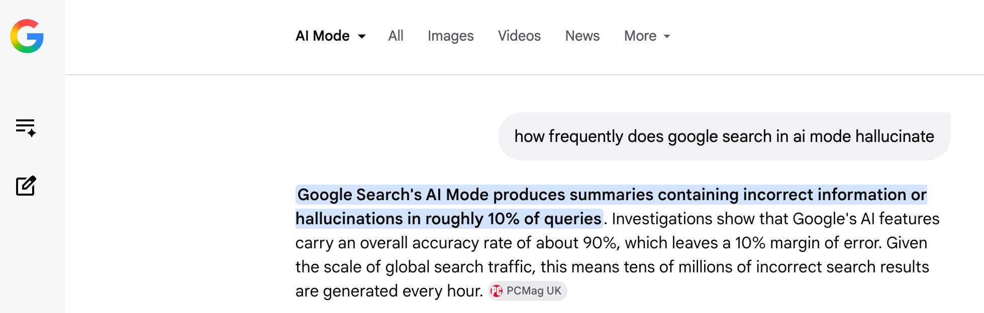
Task: Click the Google logo
Action: [x=27, y=36]
